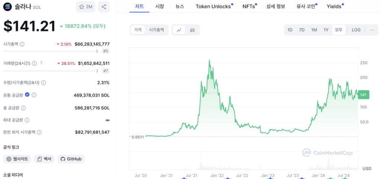Click the 거래량 rank progress bar

(x=50, y=71)
